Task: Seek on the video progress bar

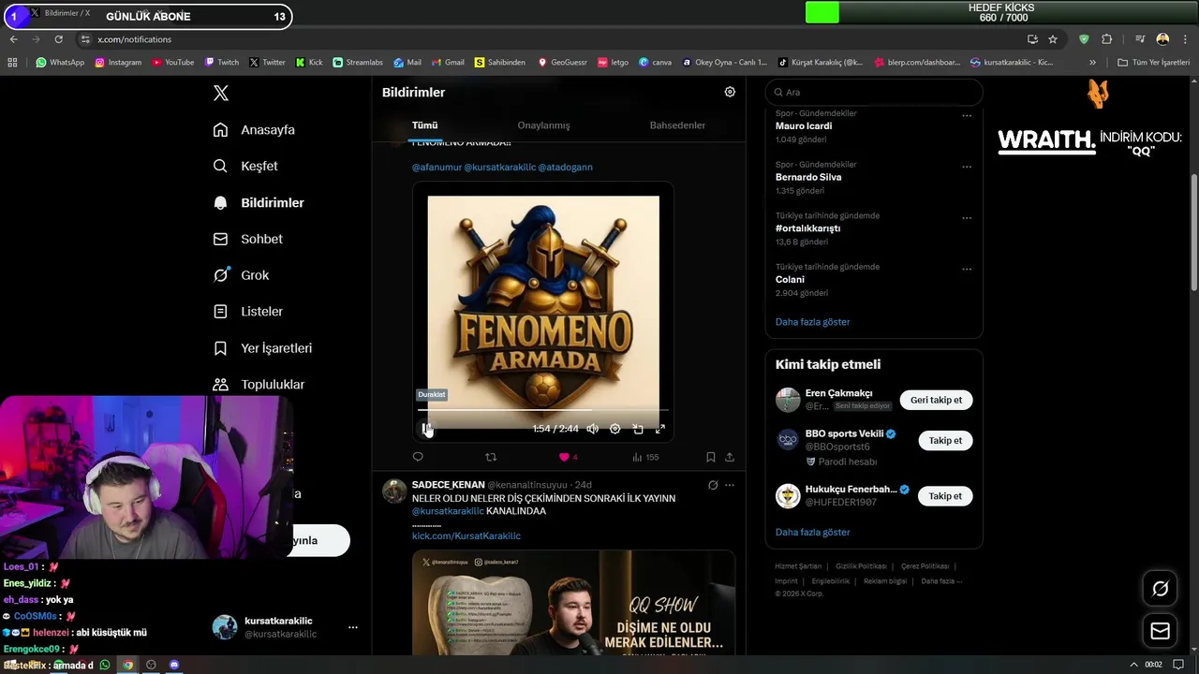Action: click(x=543, y=410)
